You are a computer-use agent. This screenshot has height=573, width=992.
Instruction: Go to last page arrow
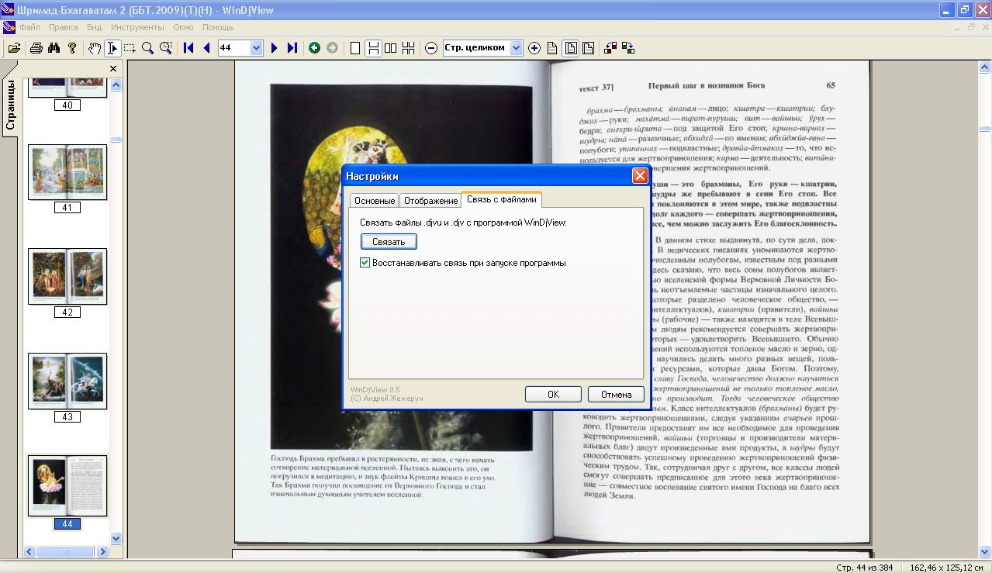click(292, 48)
